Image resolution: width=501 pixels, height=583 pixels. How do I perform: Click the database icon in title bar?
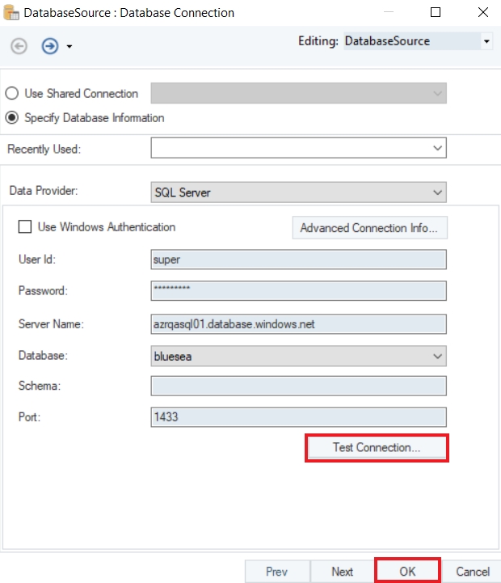tap(12, 13)
